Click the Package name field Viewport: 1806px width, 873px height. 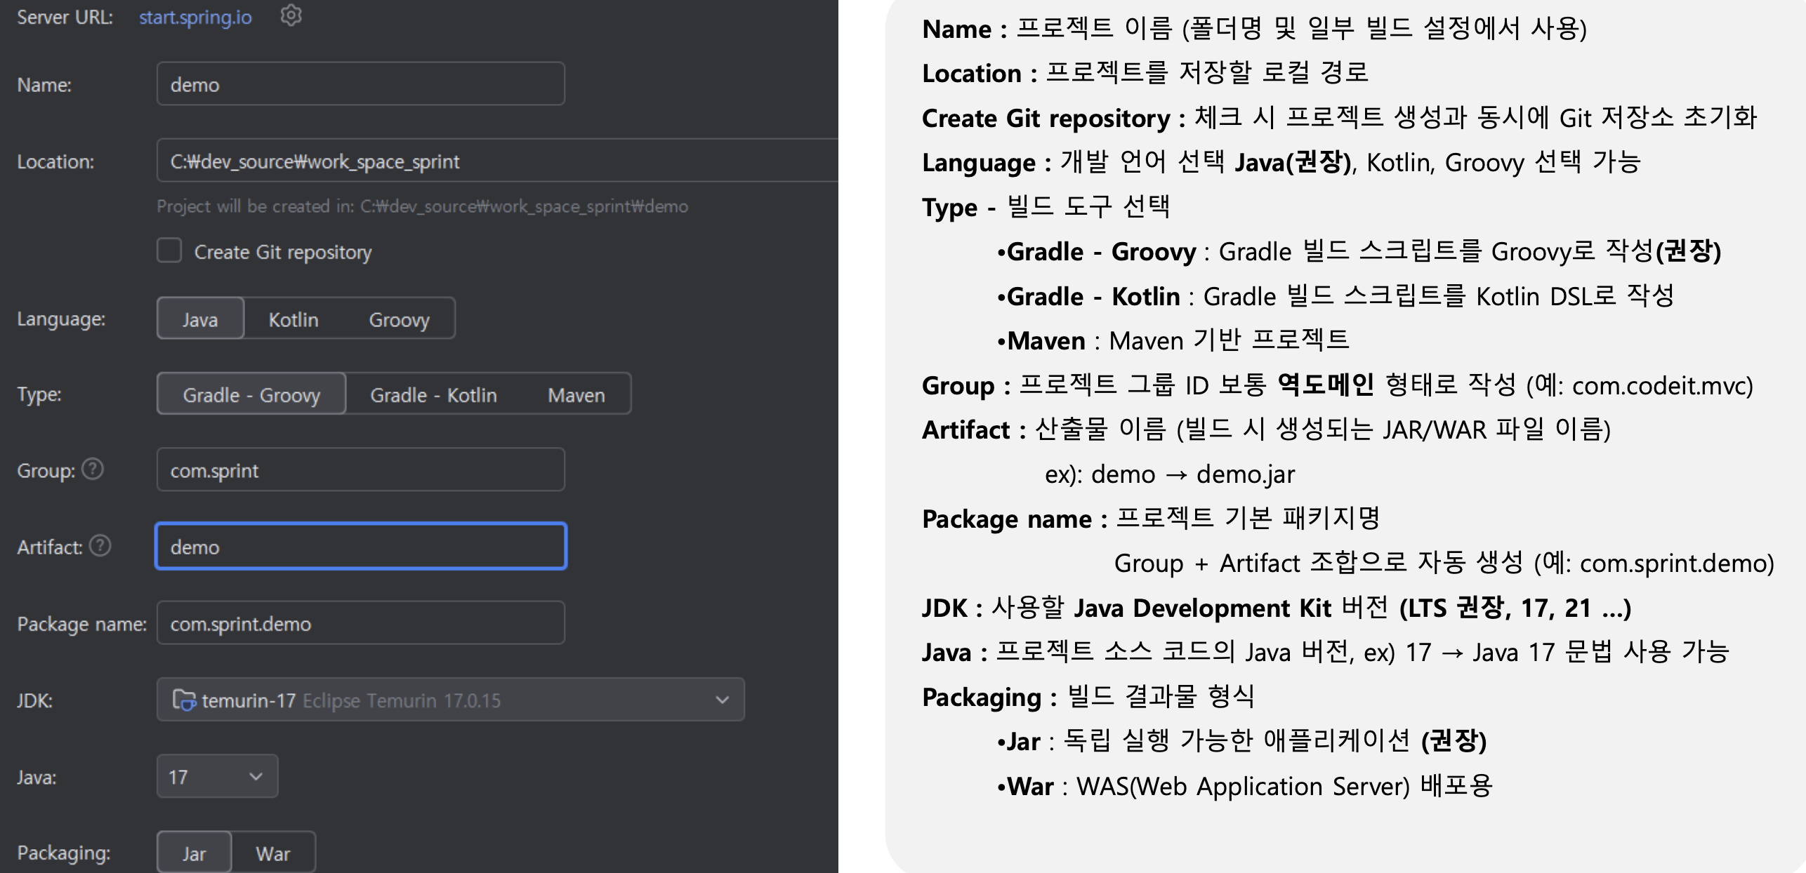360,623
